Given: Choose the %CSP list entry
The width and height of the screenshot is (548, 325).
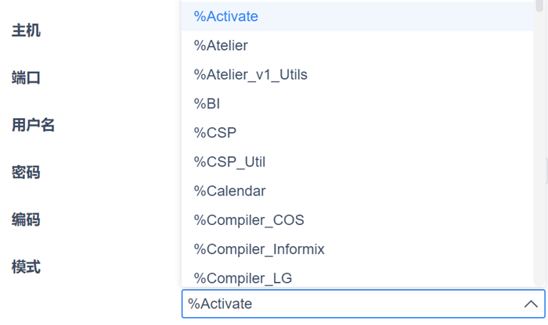Looking at the screenshot, I should click(215, 133).
